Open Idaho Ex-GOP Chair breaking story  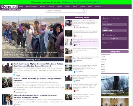click(85, 32)
